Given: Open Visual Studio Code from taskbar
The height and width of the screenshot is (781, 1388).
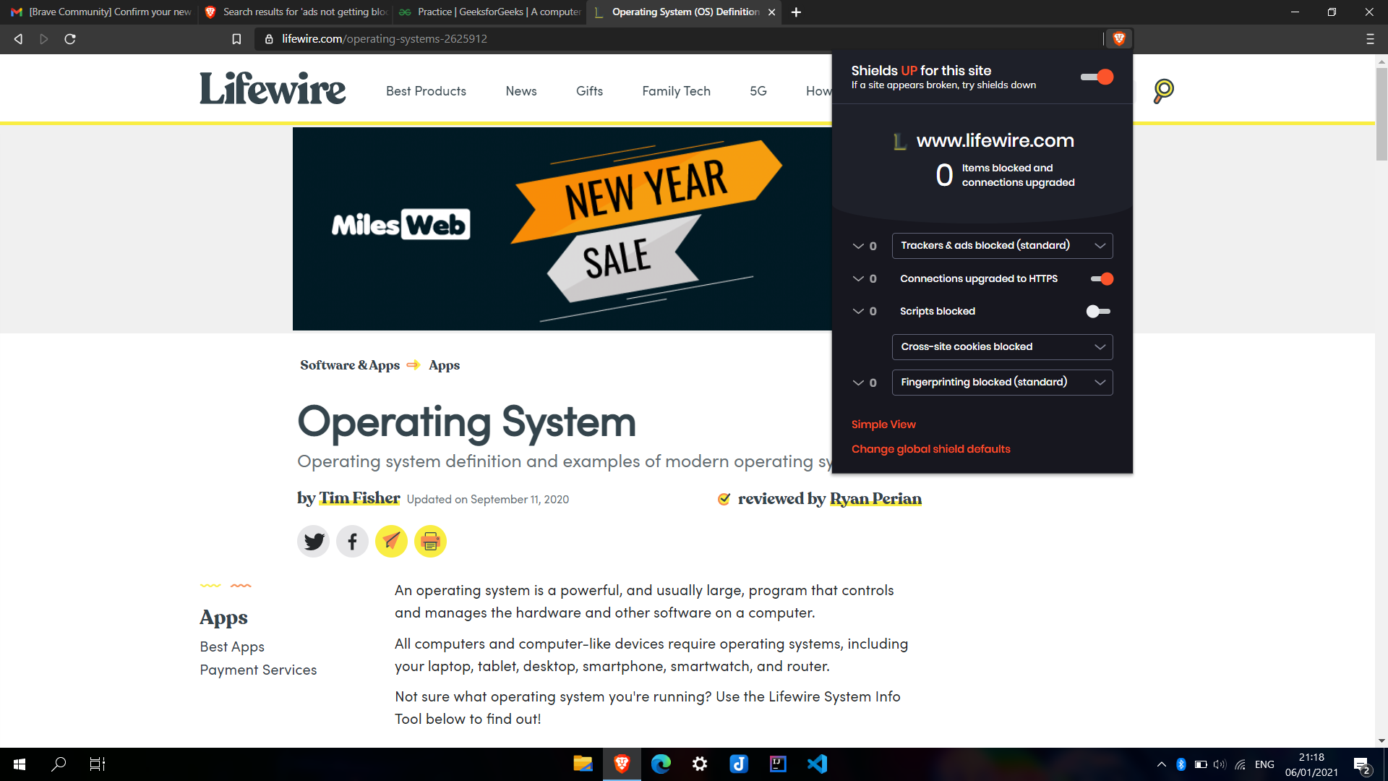Looking at the screenshot, I should [817, 764].
